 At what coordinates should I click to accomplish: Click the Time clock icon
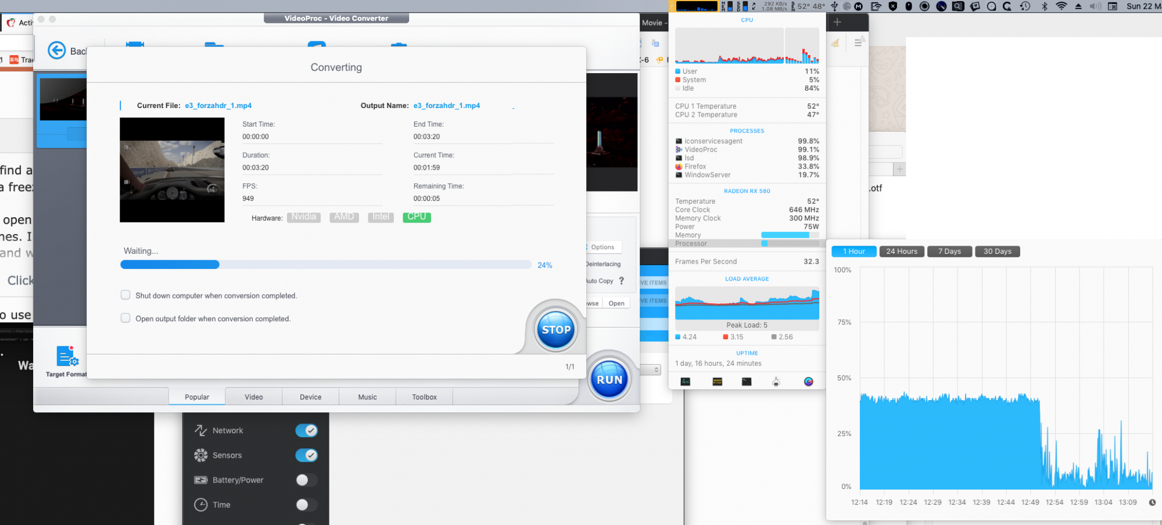point(200,505)
